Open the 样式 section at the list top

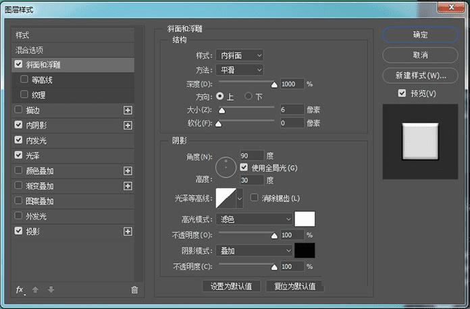[73, 34]
